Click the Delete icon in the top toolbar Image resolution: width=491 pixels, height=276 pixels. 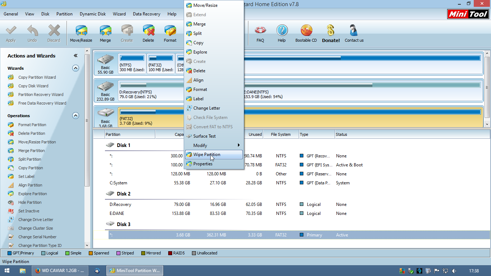148,33
